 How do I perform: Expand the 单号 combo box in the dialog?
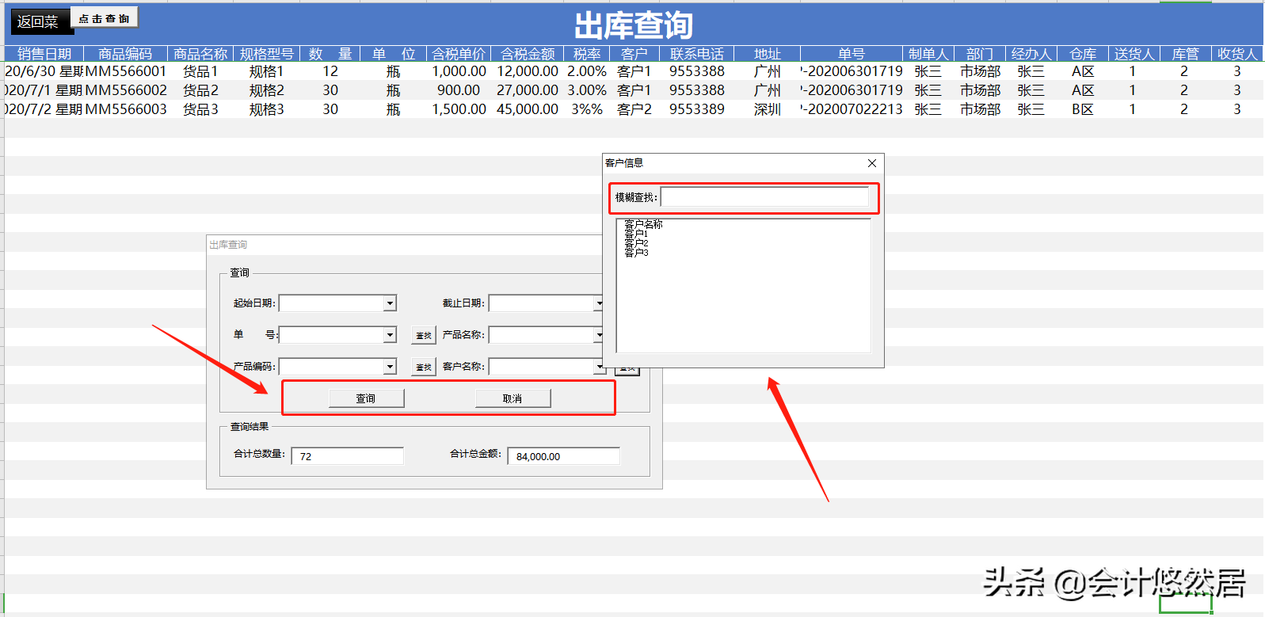point(390,335)
